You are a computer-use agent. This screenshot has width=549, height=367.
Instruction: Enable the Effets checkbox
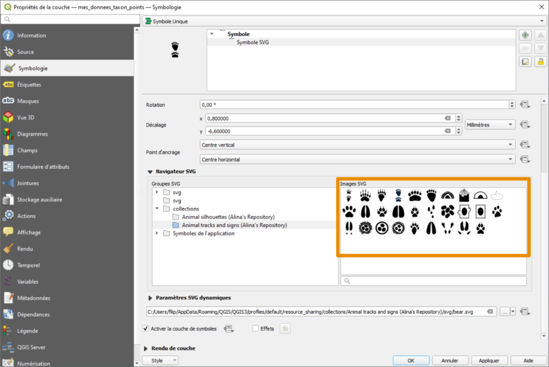[x=256, y=328]
